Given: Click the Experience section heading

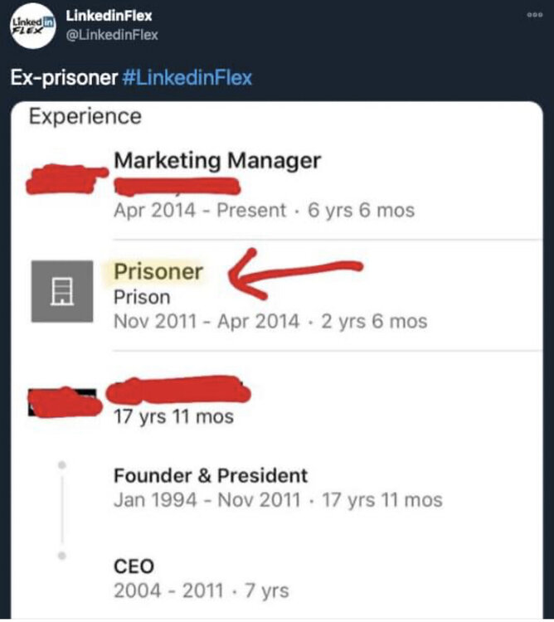Looking at the screenshot, I should point(85,117).
